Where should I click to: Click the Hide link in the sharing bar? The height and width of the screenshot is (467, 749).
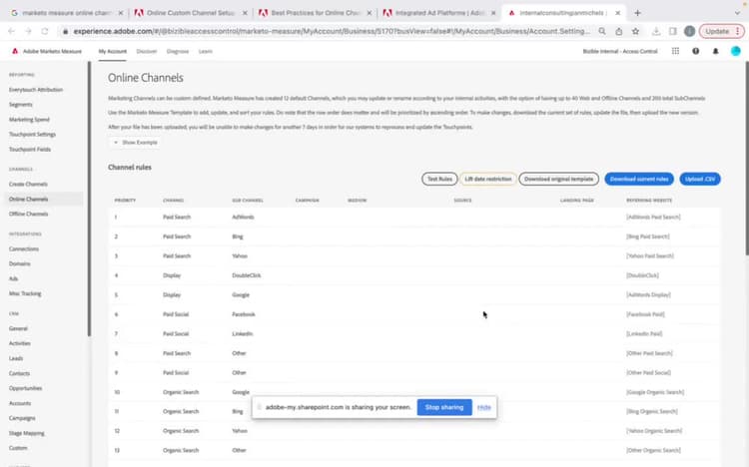(x=484, y=407)
